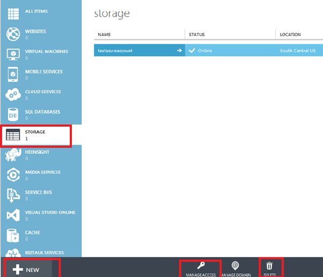Open the CACHE section label
323x277 pixels.
click(33, 233)
